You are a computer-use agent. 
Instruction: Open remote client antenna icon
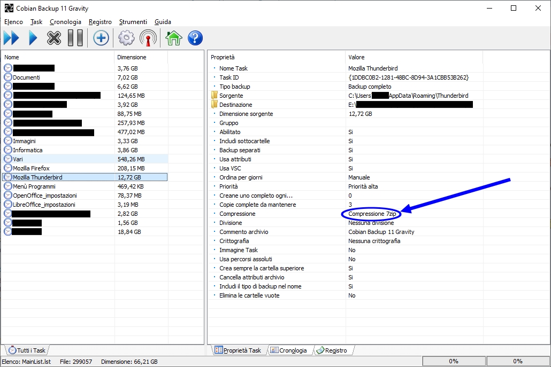click(148, 38)
